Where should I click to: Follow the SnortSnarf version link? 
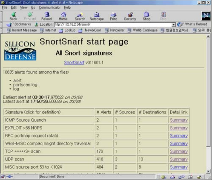(74, 63)
